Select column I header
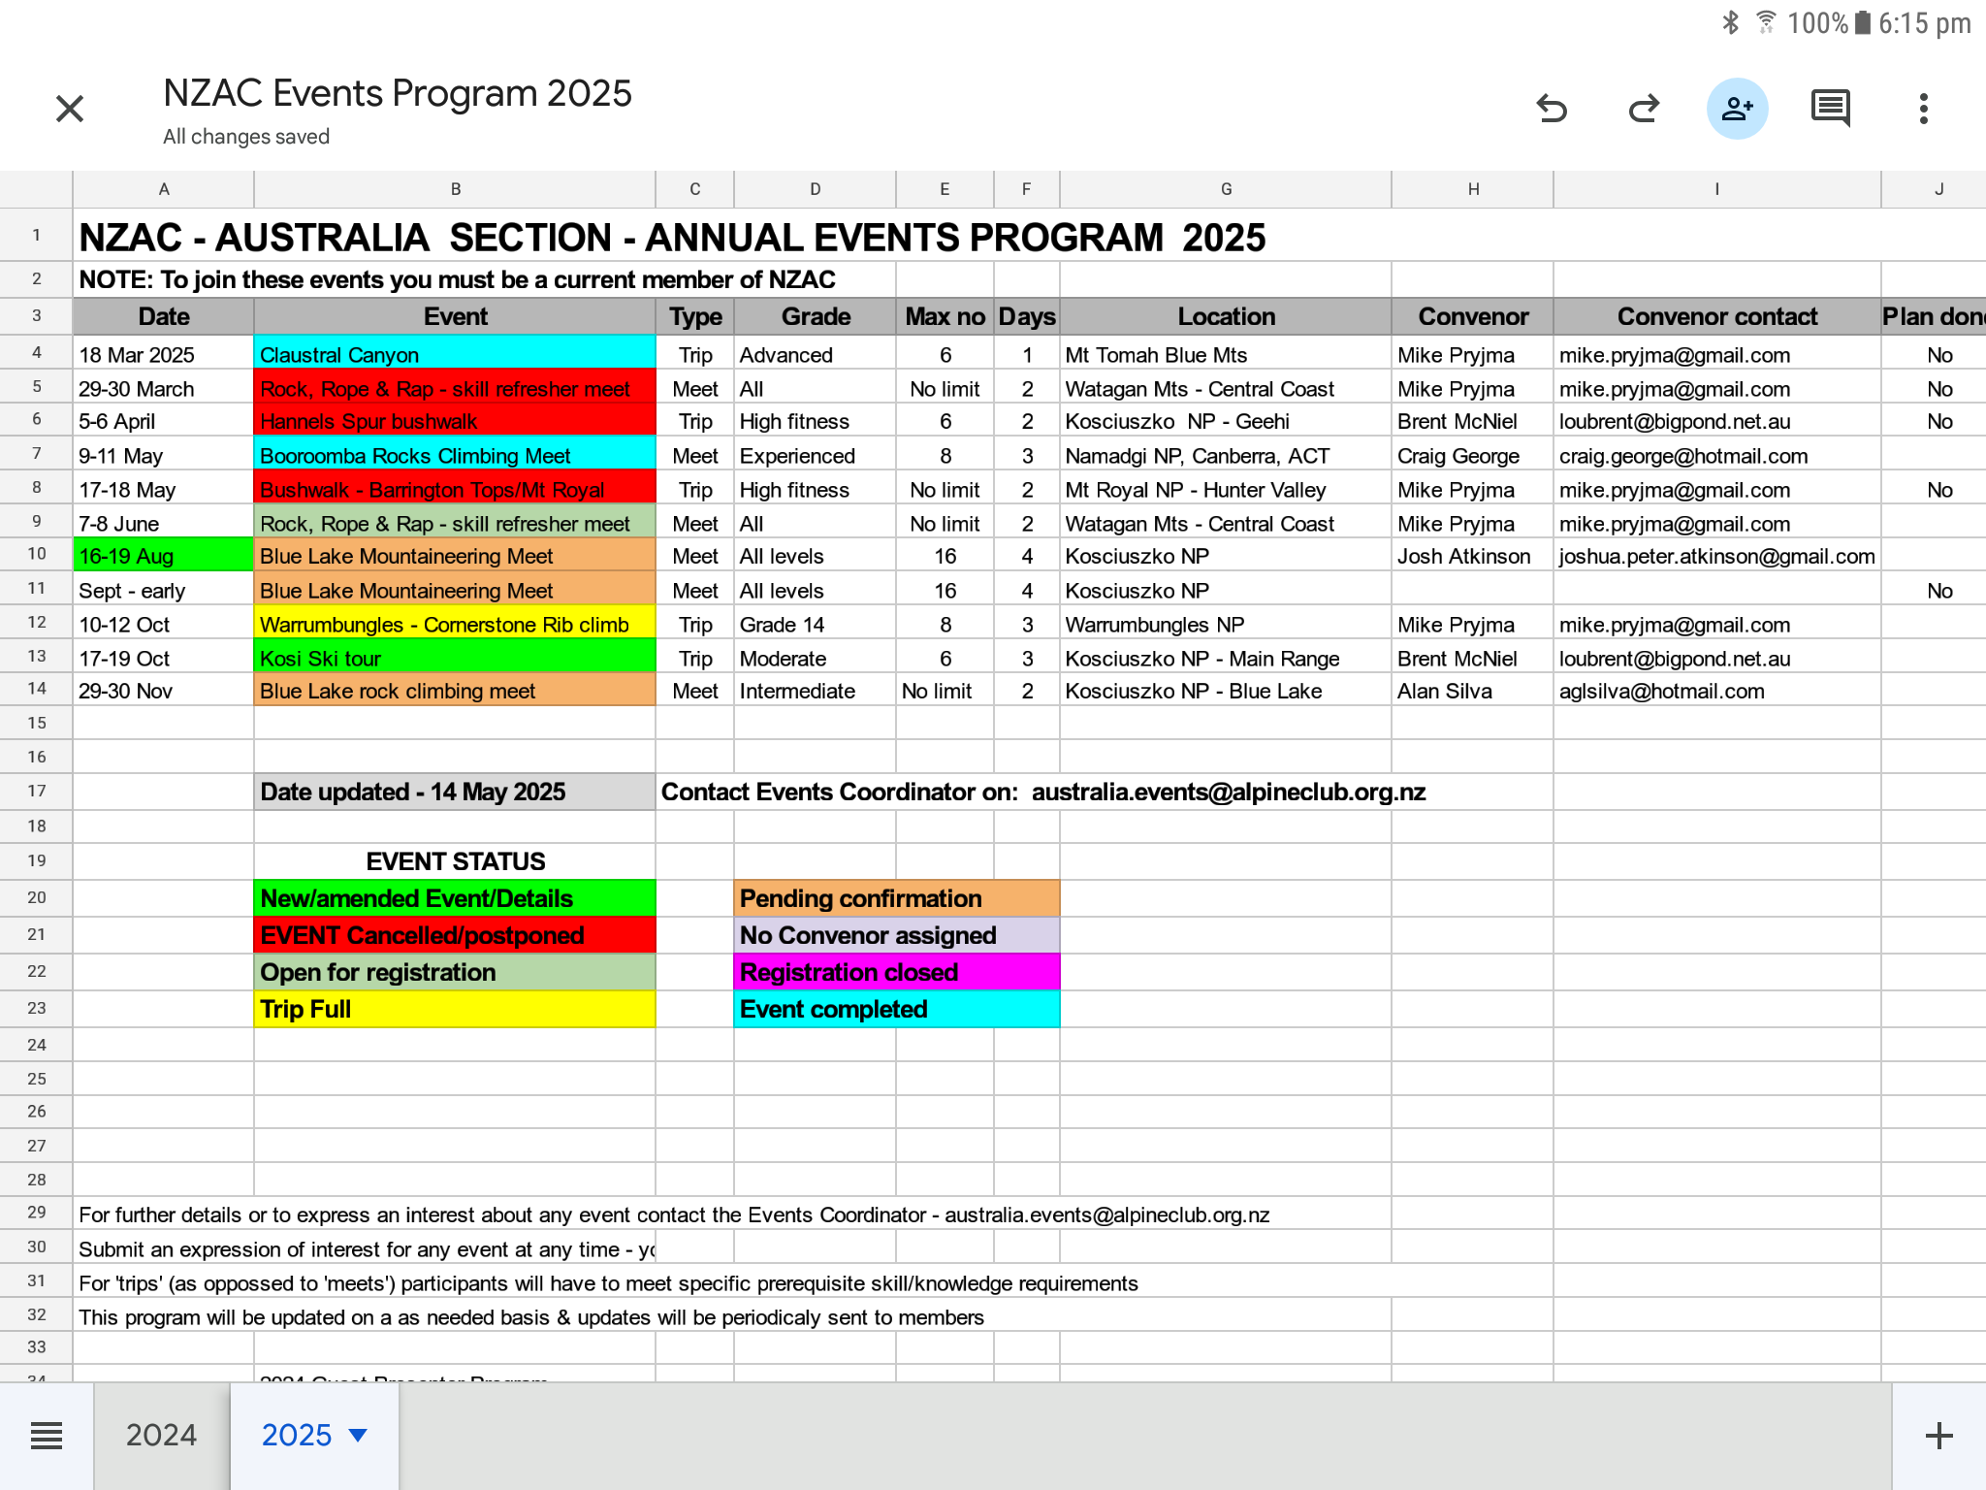The image size is (1986, 1490). pyautogui.click(x=1716, y=189)
